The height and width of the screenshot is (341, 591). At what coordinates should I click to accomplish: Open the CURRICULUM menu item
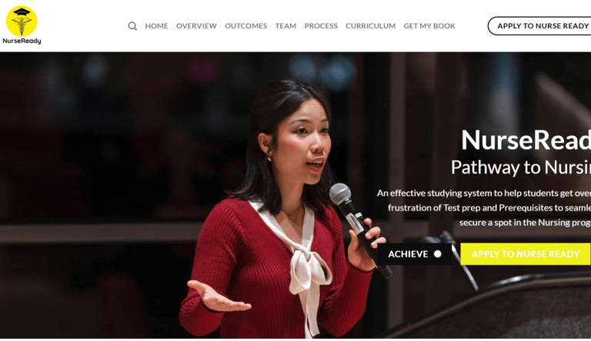click(370, 26)
